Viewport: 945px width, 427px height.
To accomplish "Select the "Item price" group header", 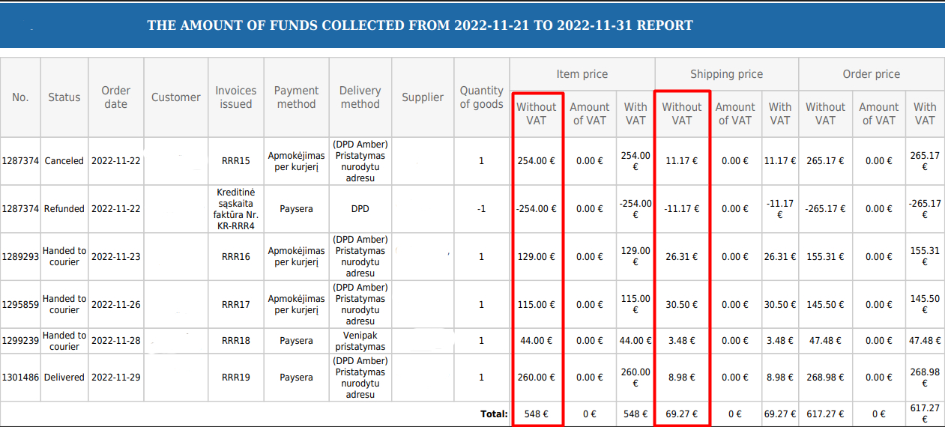I will click(x=582, y=74).
